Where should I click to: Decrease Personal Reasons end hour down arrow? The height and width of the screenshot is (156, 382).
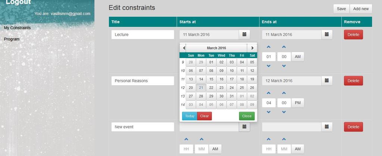pyautogui.click(x=269, y=112)
